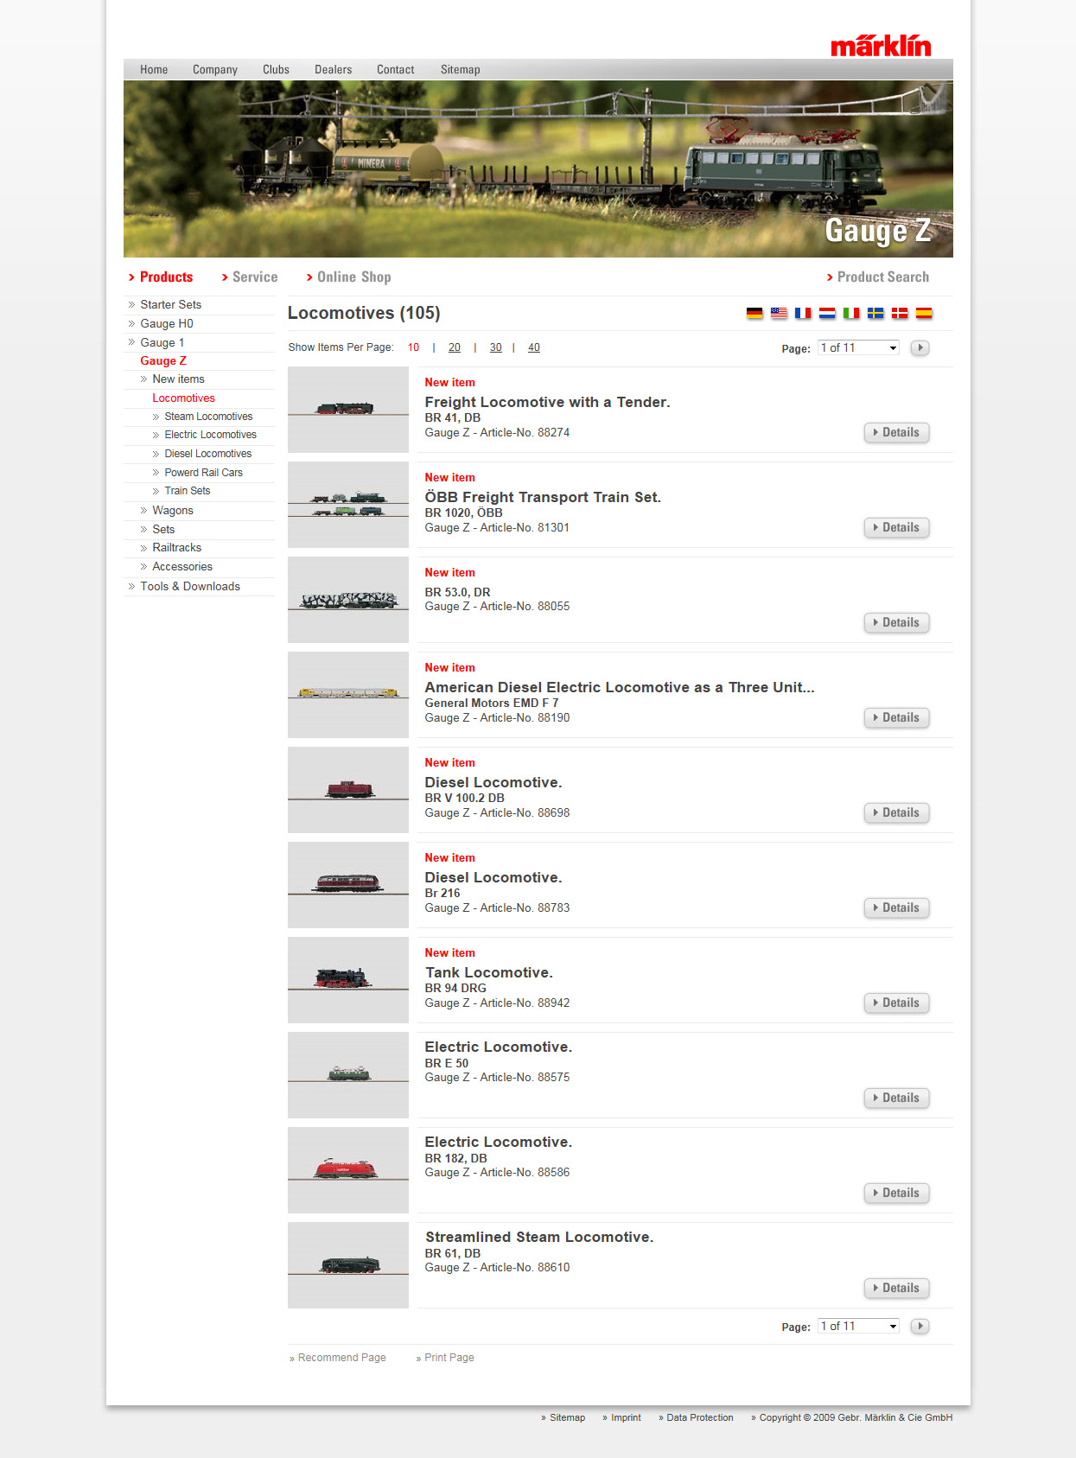This screenshot has width=1076, height=1458.
Task: Expand Steam Locomotives in the sidebar
Action: tap(208, 417)
